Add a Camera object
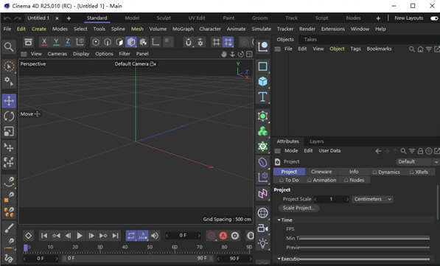 coord(262,228)
